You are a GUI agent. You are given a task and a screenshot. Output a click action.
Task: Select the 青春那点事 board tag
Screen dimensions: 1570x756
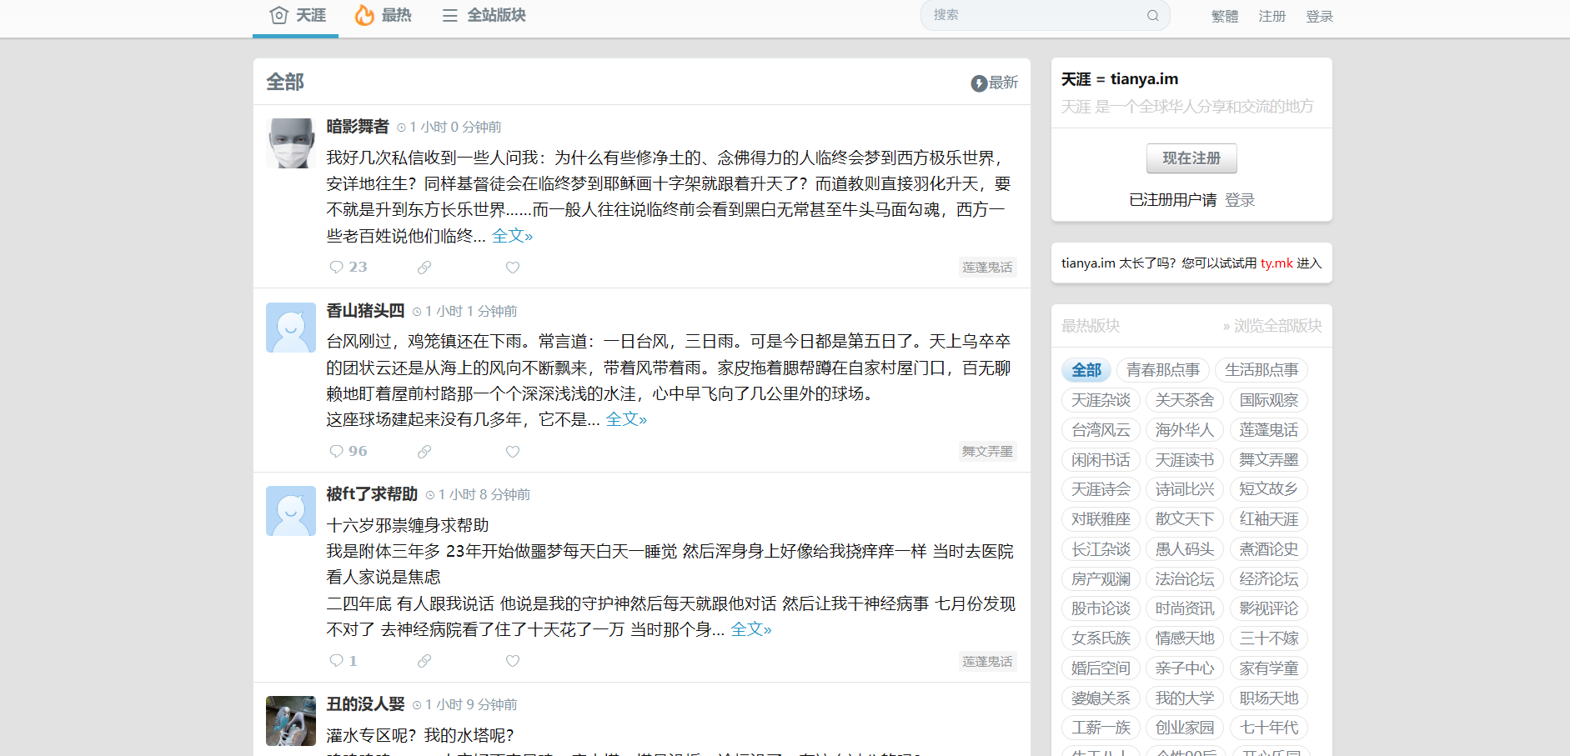pos(1162,370)
